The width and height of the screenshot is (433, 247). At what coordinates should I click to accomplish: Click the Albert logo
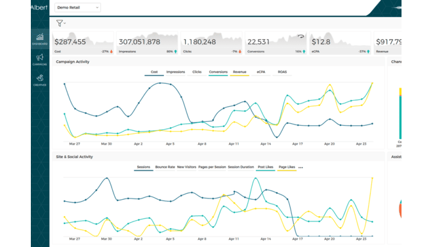(39, 7)
